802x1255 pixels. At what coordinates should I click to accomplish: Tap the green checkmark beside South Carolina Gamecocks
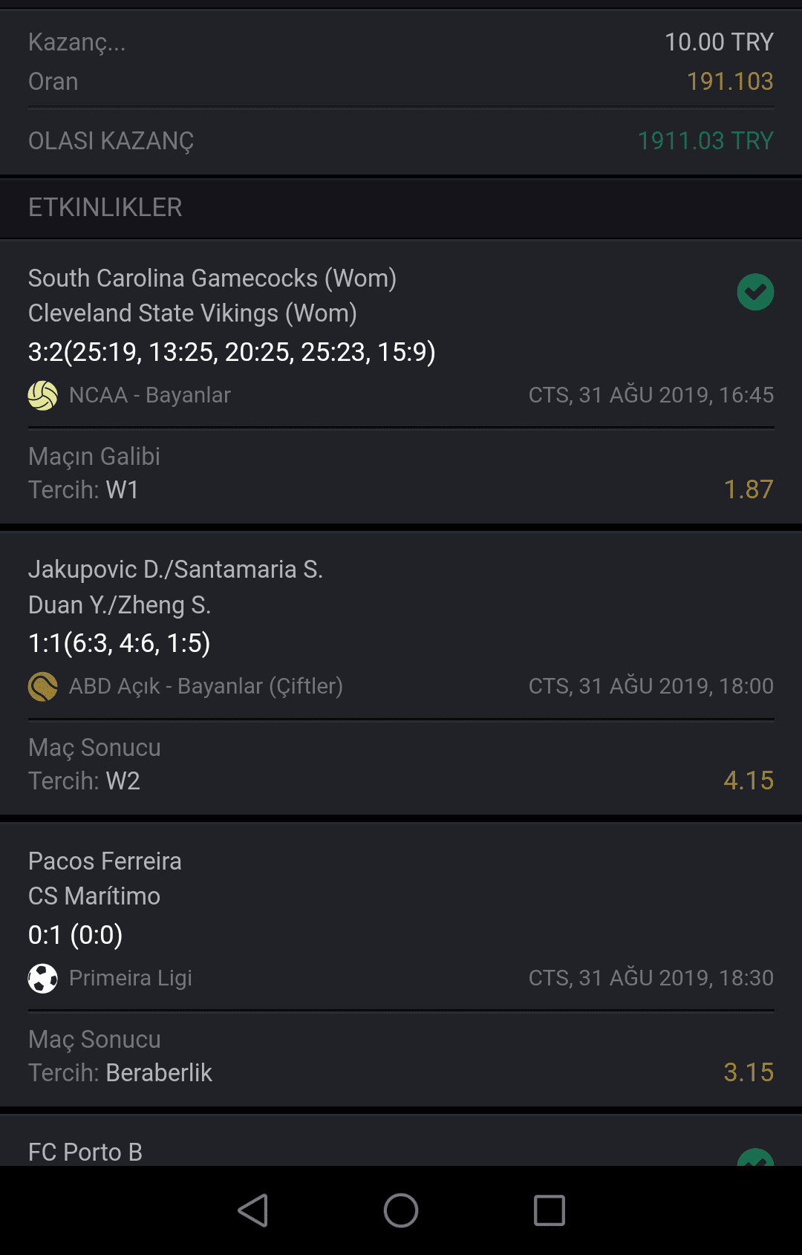pos(755,292)
